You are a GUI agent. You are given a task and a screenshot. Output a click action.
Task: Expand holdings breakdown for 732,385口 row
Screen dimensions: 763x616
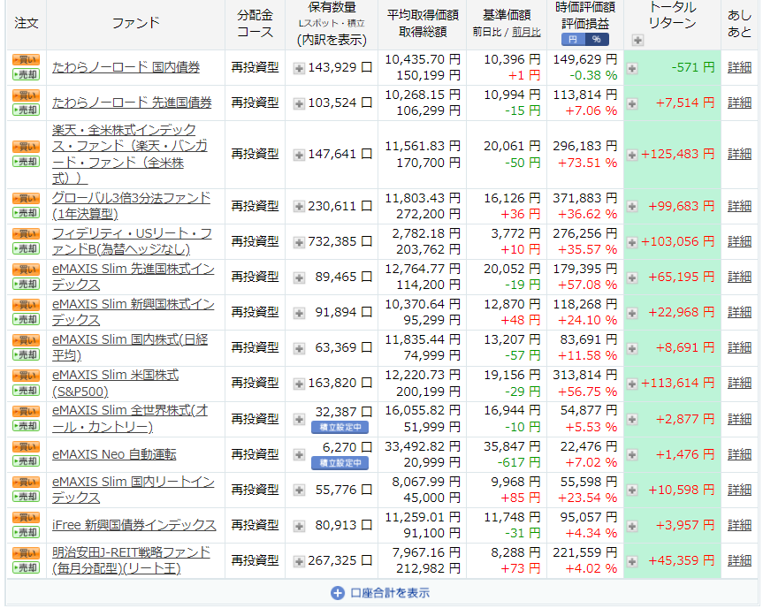point(299,242)
